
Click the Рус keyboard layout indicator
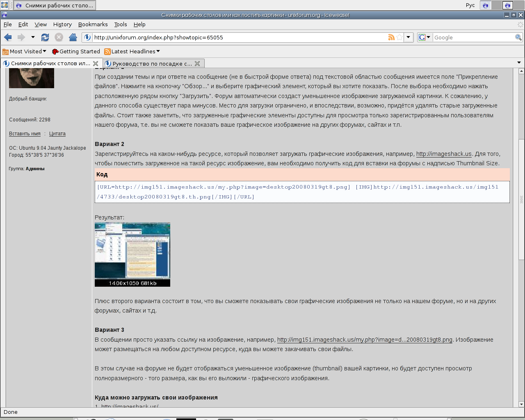pyautogui.click(x=470, y=5)
